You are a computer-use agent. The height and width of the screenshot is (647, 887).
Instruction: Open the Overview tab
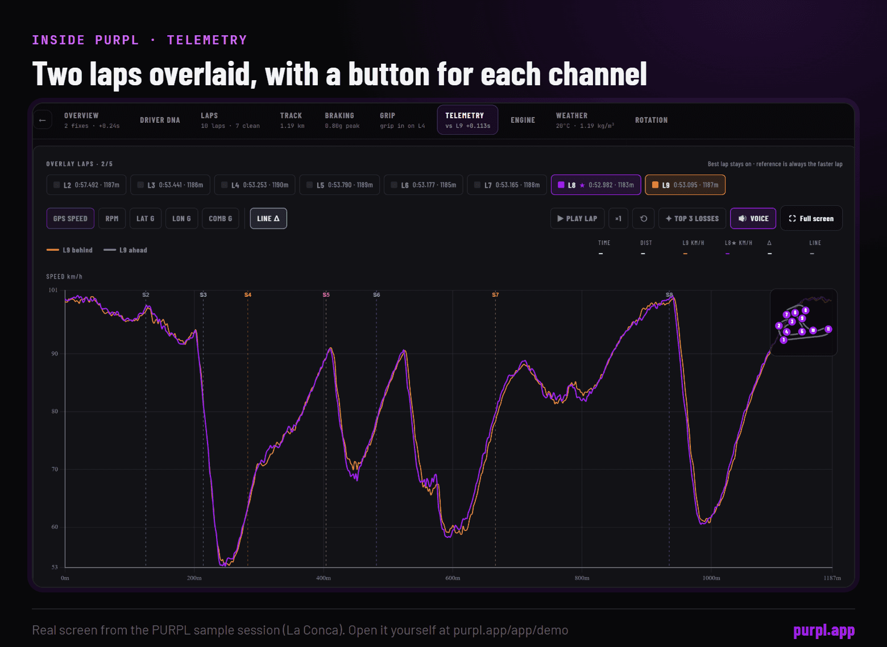tap(92, 120)
